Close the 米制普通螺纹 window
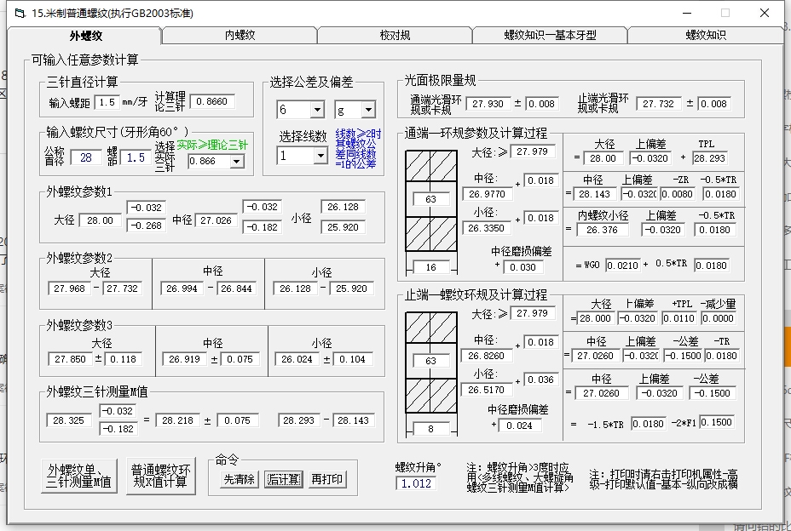Viewport: 791px width, 531px height. tap(765, 13)
